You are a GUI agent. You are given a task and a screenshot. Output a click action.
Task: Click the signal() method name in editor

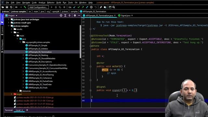pos(116,90)
